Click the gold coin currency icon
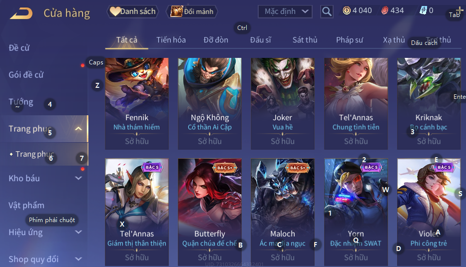The height and width of the screenshot is (267, 466). point(347,10)
